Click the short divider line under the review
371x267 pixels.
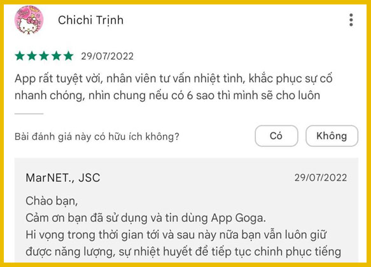pyautogui.click(x=29, y=114)
